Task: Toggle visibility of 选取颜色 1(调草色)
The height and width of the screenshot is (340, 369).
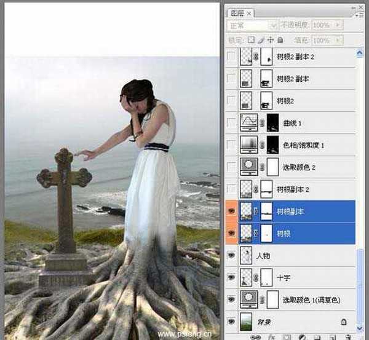Action: [x=232, y=299]
